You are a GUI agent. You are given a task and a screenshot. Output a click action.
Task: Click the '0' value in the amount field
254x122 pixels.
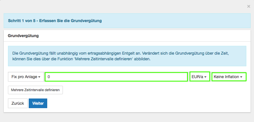point(49,77)
